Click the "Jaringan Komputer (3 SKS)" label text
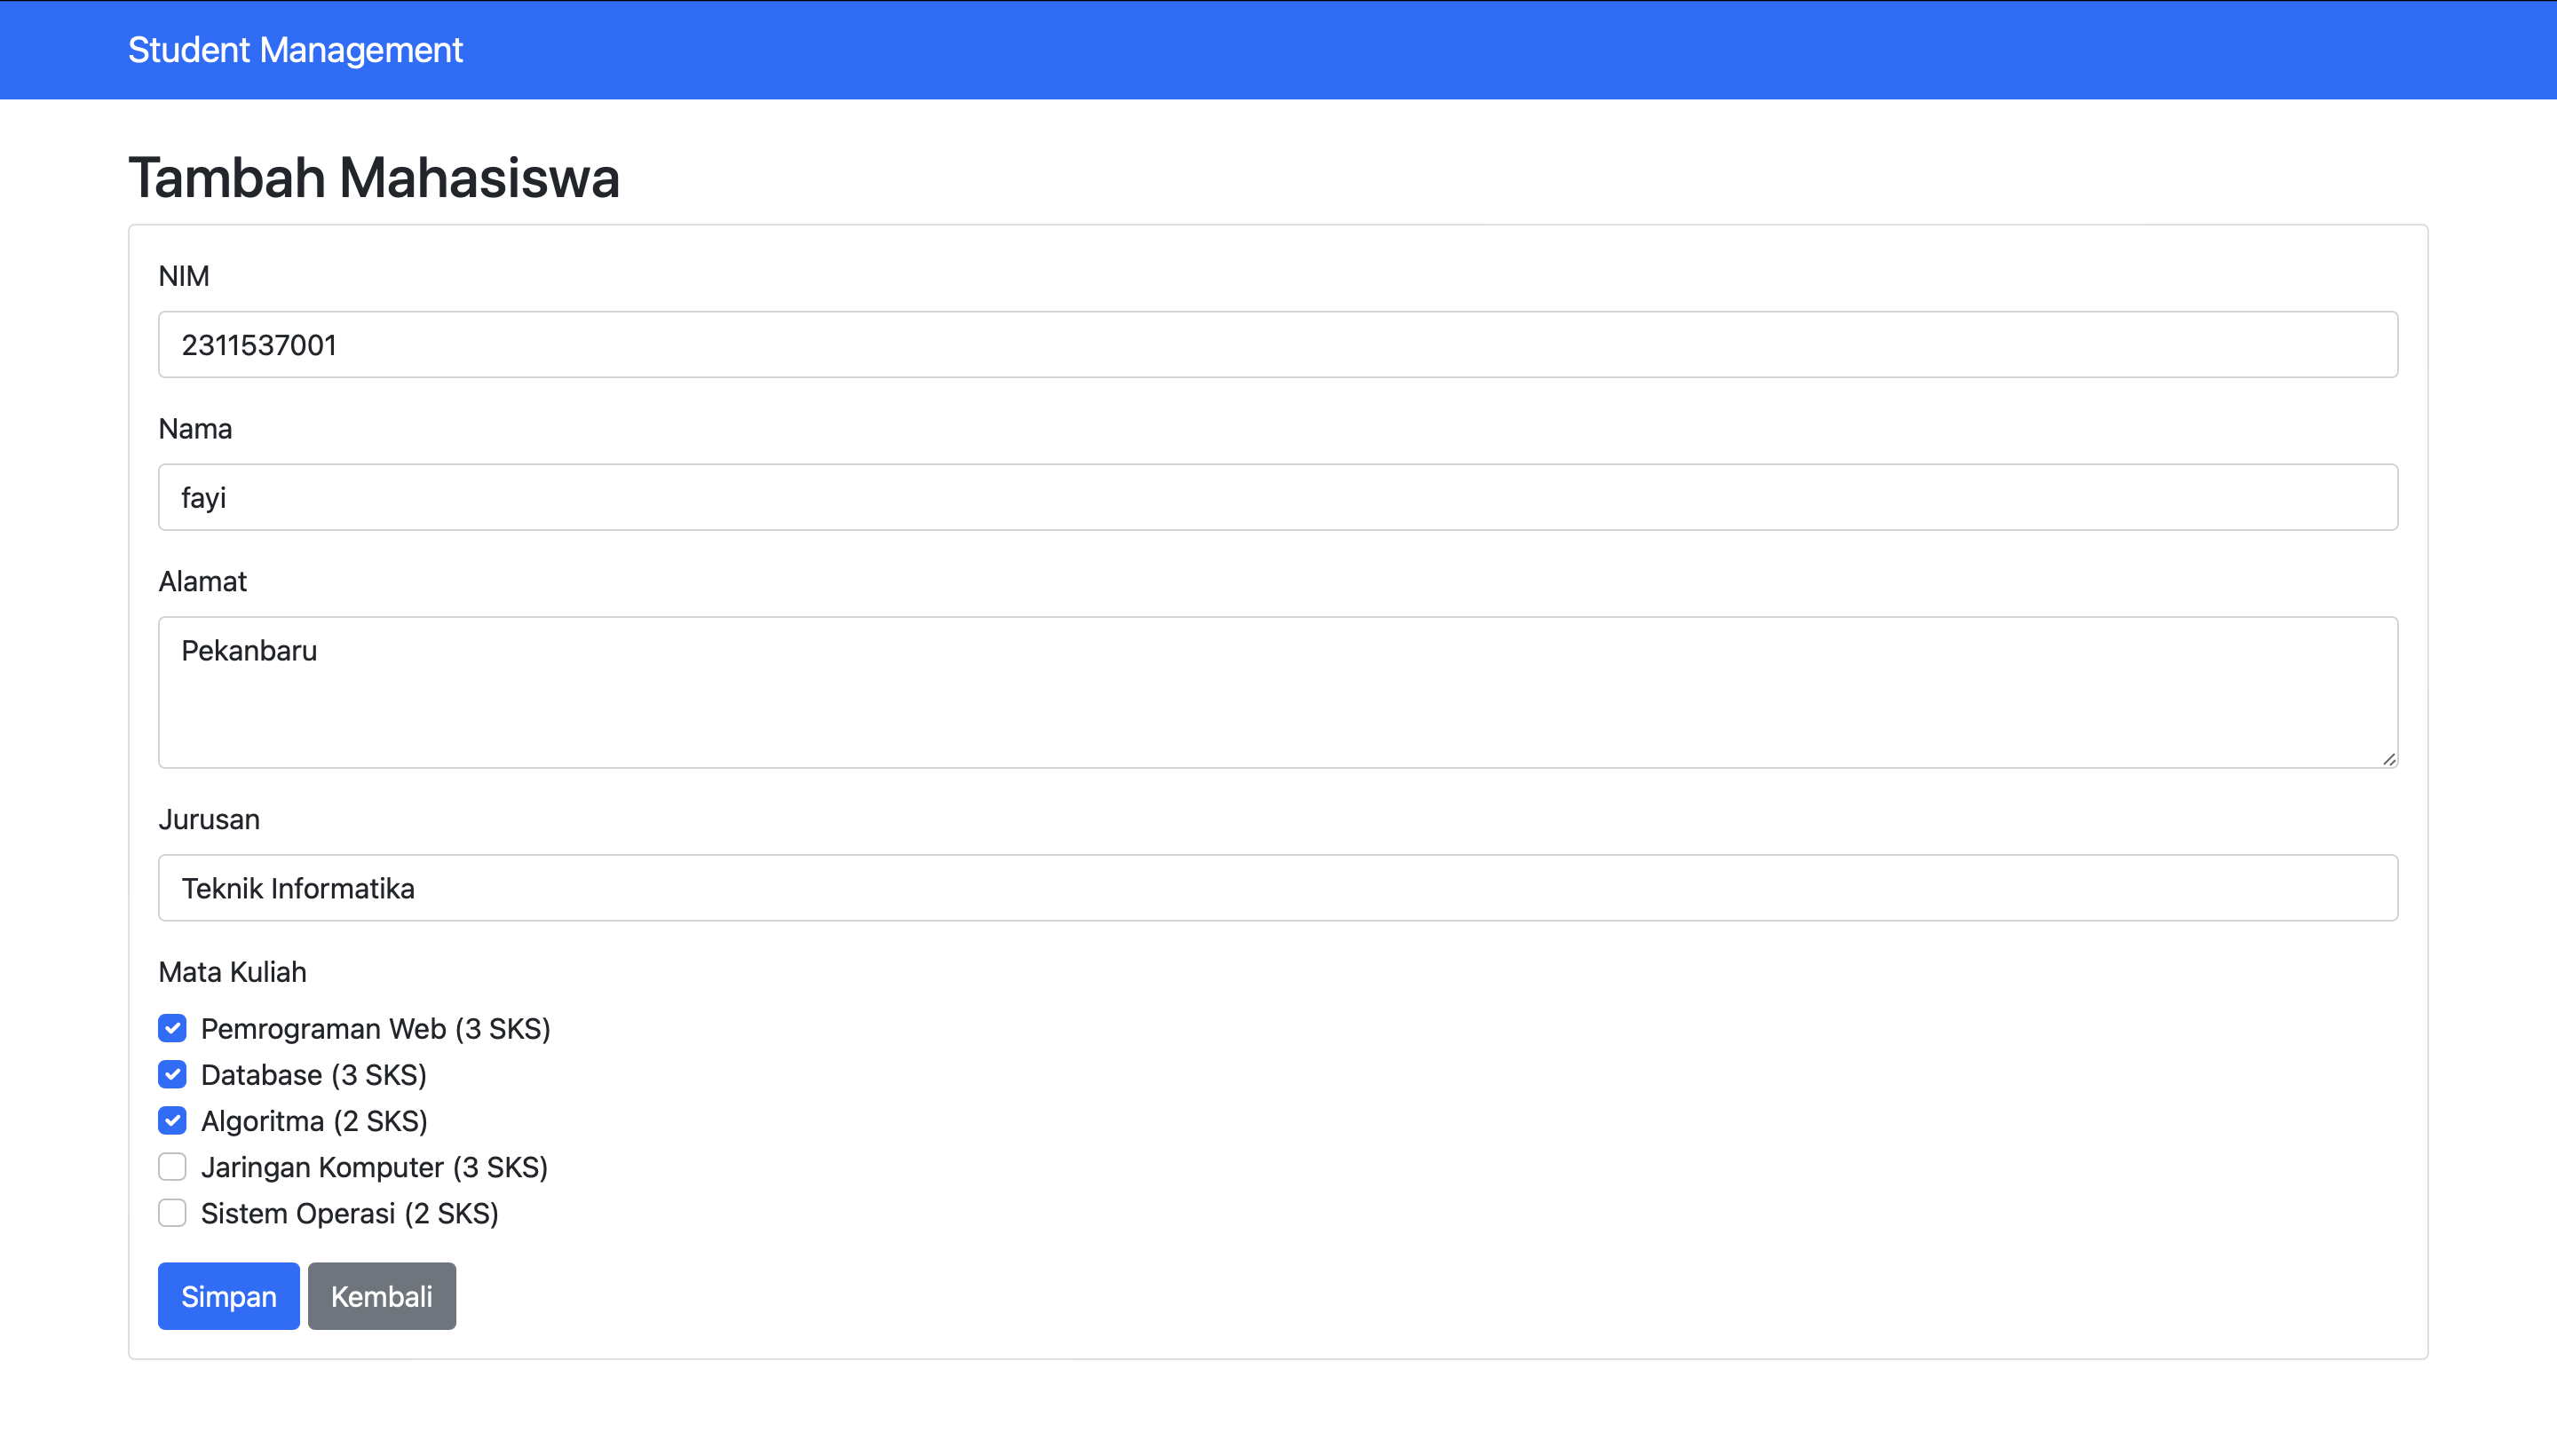The width and height of the screenshot is (2557, 1456). [x=374, y=1167]
